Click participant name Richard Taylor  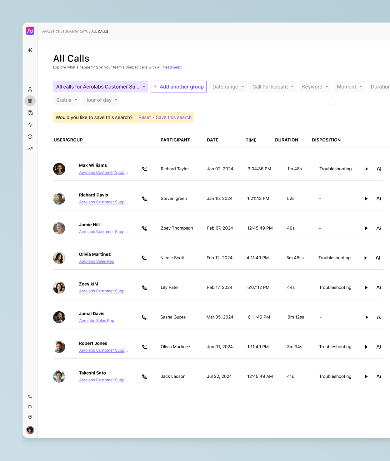[x=175, y=169]
